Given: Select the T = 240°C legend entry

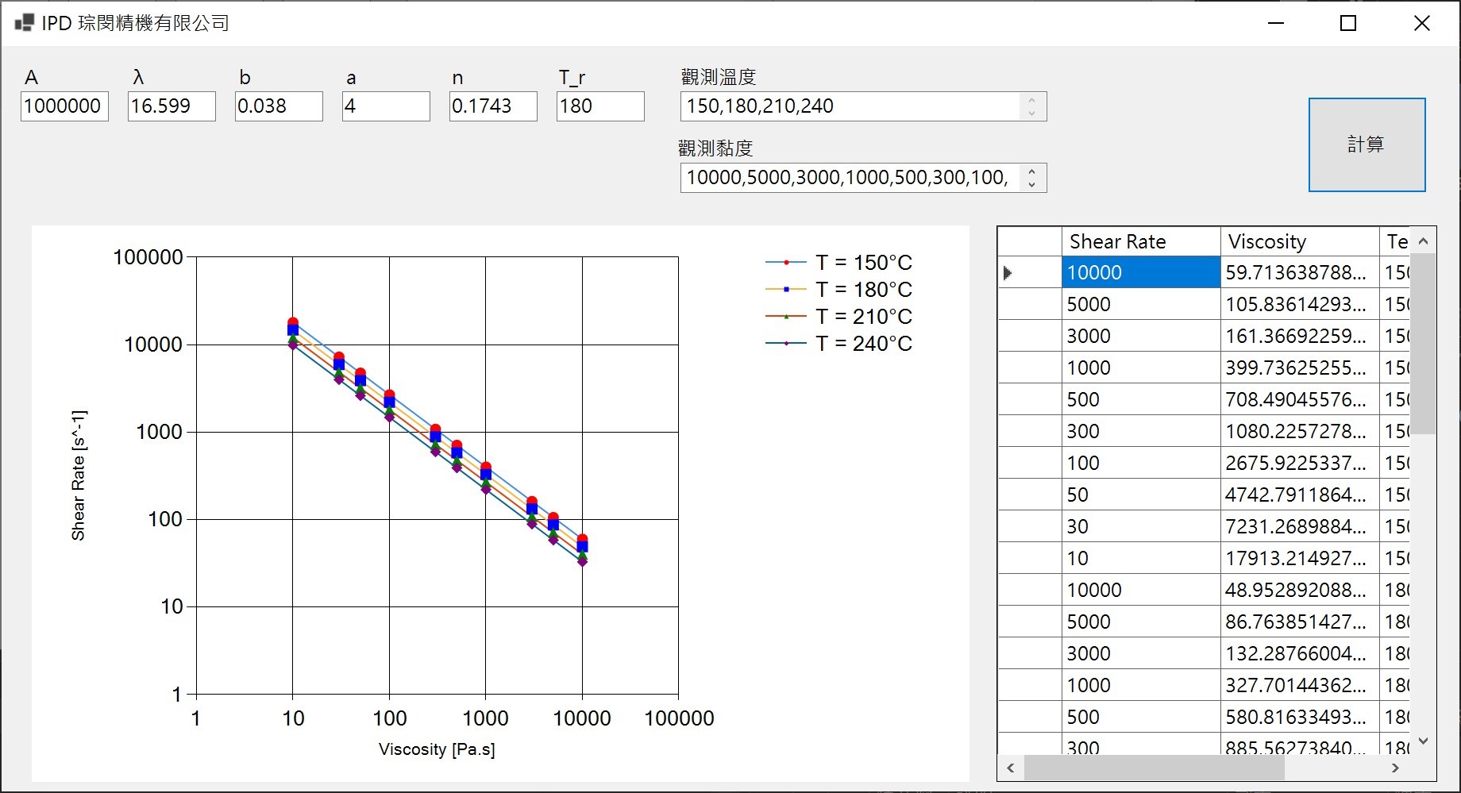Looking at the screenshot, I should 863,344.
